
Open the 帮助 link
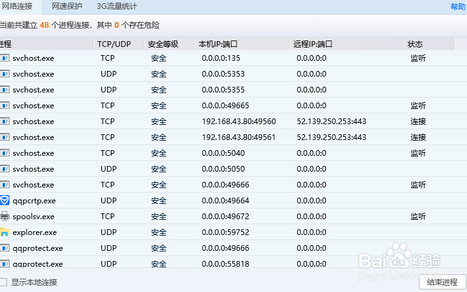(x=458, y=7)
